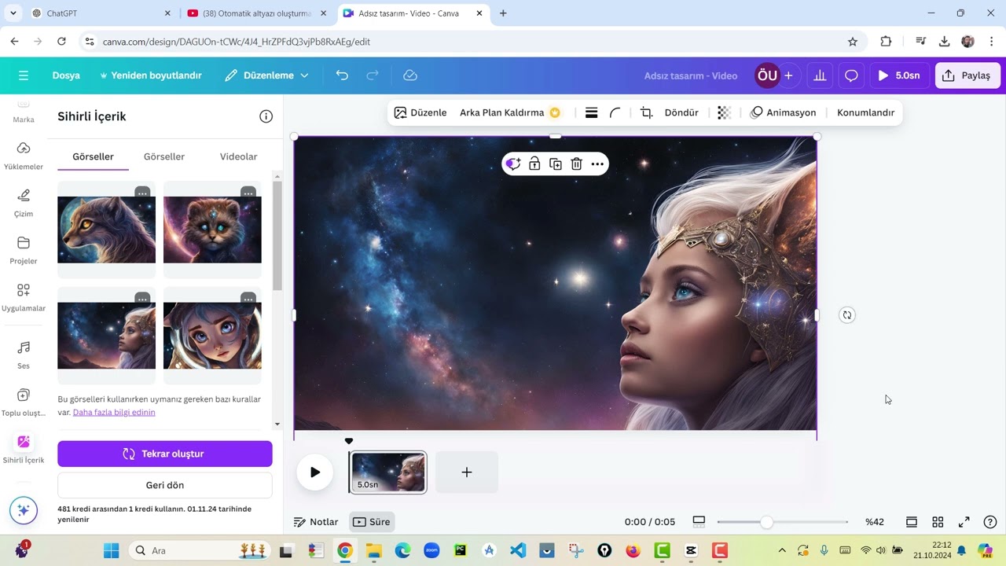
Task: Expand the Düzenleme mode dropdown
Action: click(266, 75)
